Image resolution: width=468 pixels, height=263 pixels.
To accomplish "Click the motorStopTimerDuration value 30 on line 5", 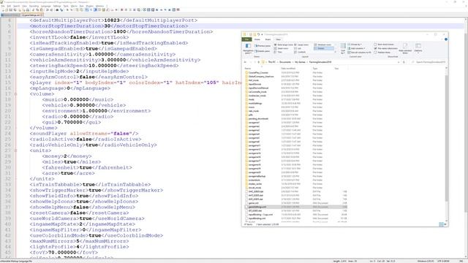I will tap(107, 26).
